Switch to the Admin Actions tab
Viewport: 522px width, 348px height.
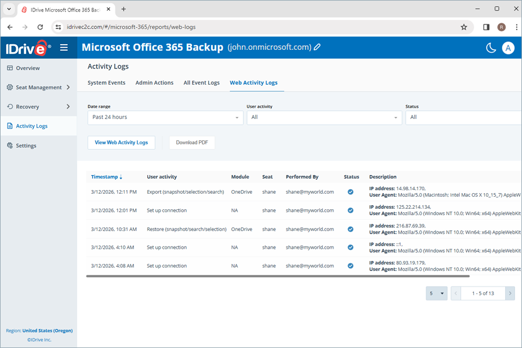click(x=154, y=82)
